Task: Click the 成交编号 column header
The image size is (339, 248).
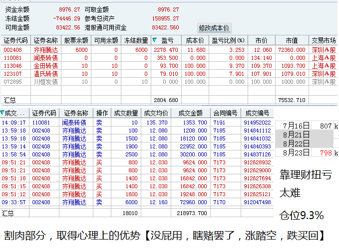Action: [257, 113]
